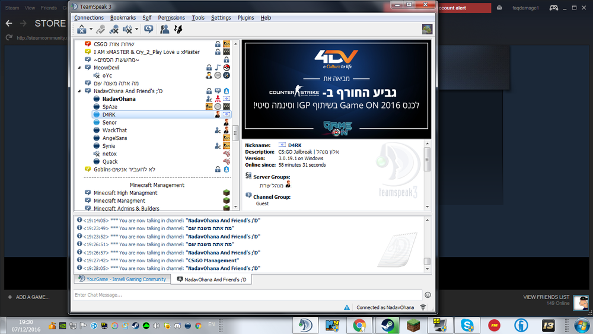Click in the Enter Chat Message field
Screen dimensions: 593x334
247,295
